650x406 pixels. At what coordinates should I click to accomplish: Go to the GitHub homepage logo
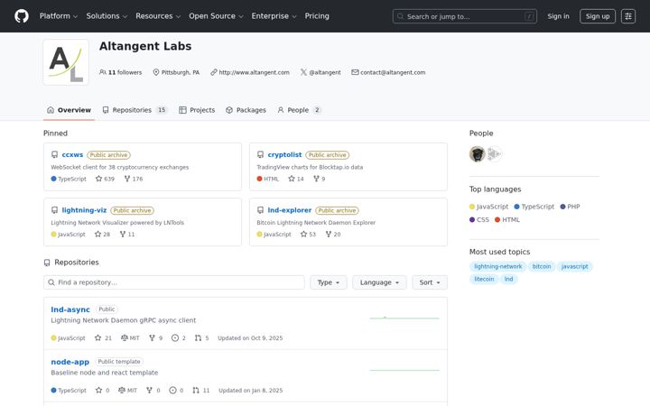22,16
